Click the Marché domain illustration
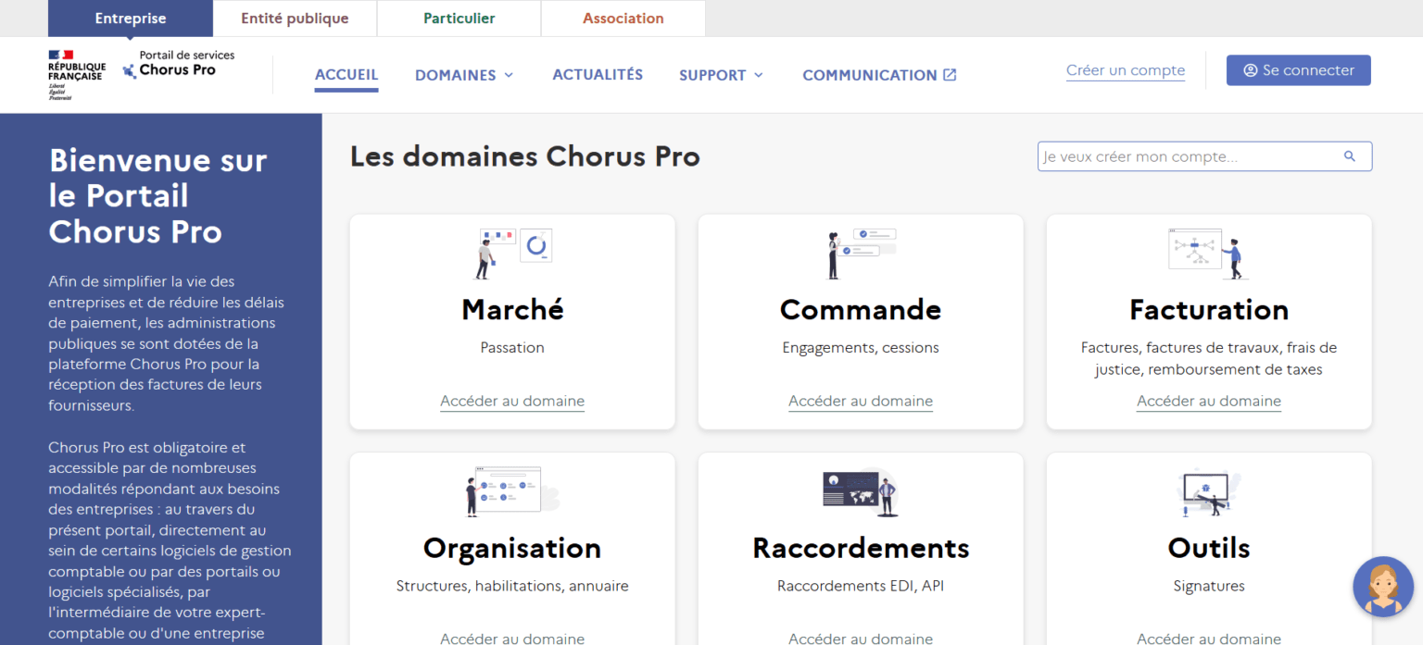Image resolution: width=1423 pixels, height=645 pixels. pos(513,253)
